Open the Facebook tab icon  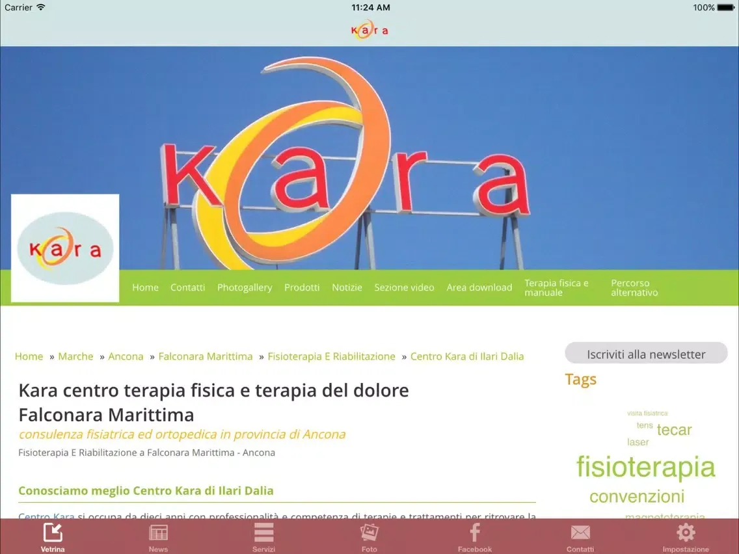coord(475,533)
